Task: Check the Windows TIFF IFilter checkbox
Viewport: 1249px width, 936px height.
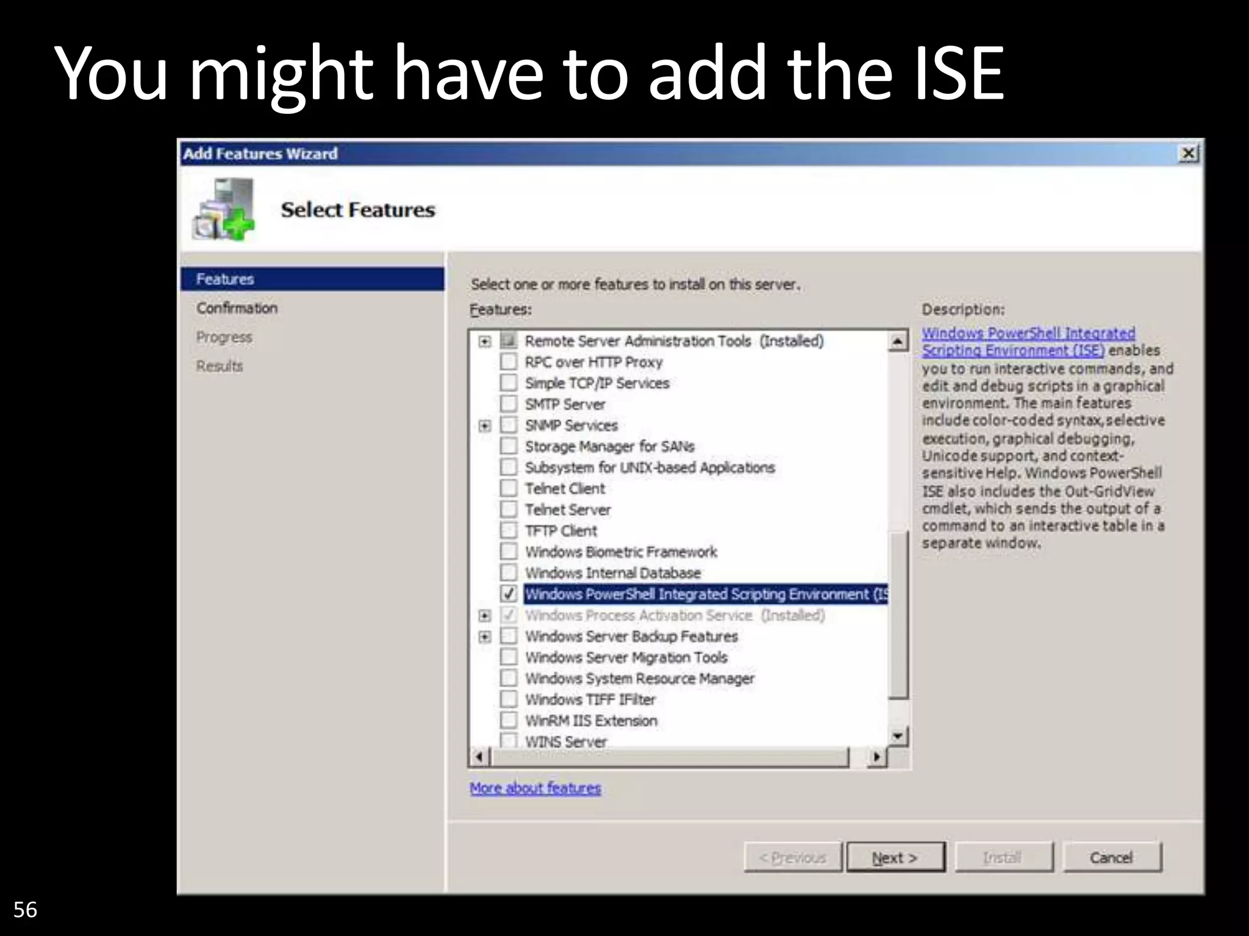Action: pos(509,699)
